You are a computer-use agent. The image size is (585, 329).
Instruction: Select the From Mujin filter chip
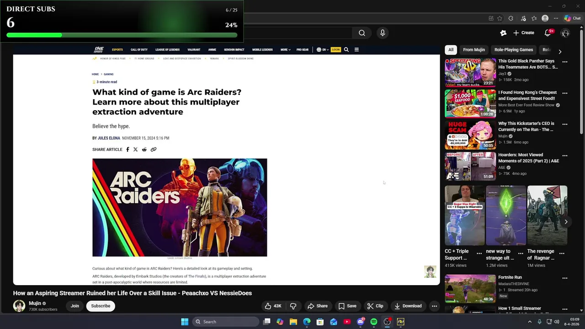(x=474, y=50)
